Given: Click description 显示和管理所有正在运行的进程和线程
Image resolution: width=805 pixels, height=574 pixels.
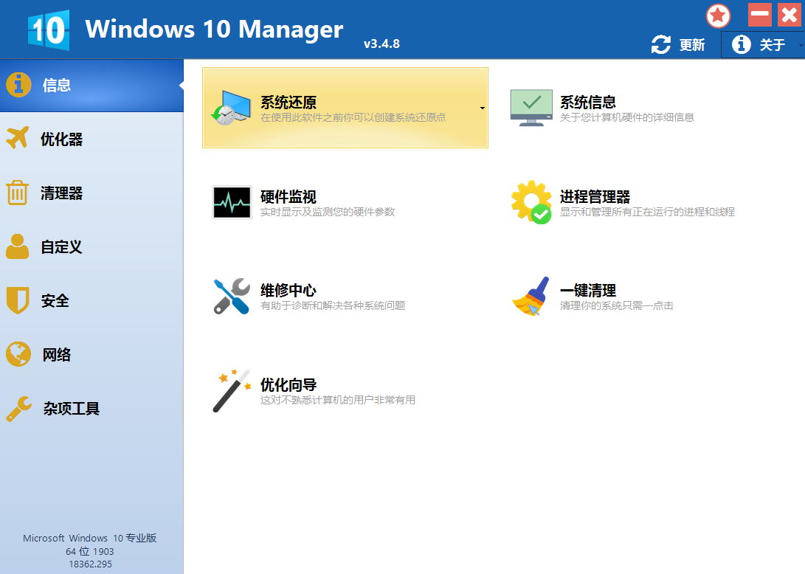Looking at the screenshot, I should [x=647, y=212].
